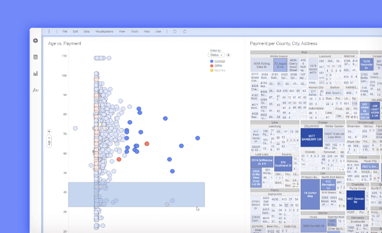Click the Winter Garden city header
Image resolution: width=382 pixels, height=233 pixels.
point(334,126)
